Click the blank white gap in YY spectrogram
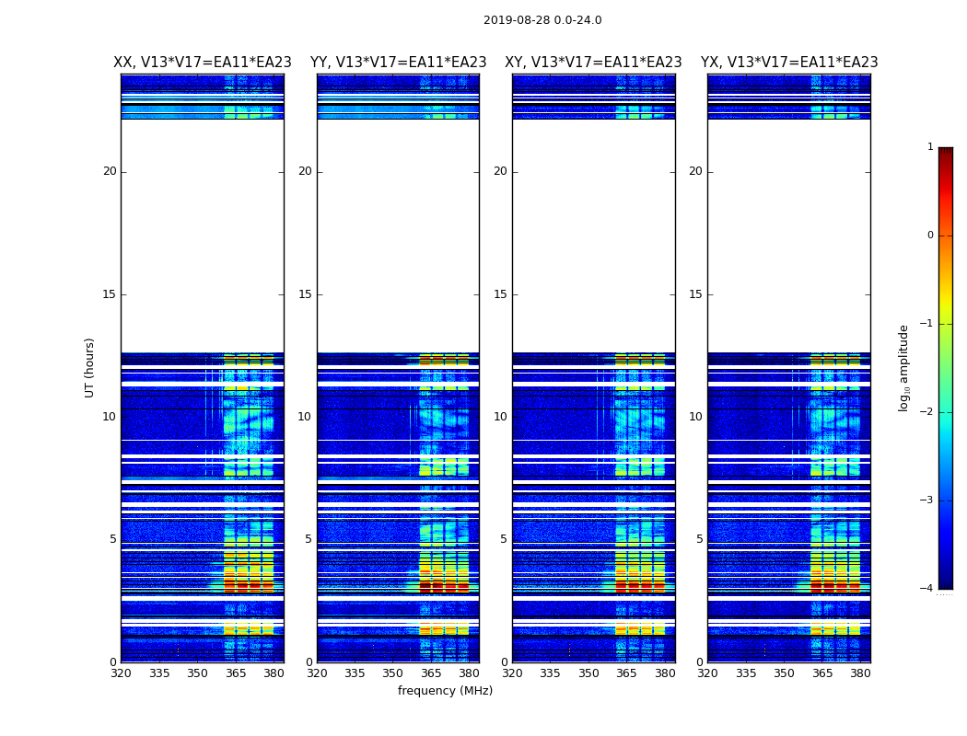 tap(398, 236)
